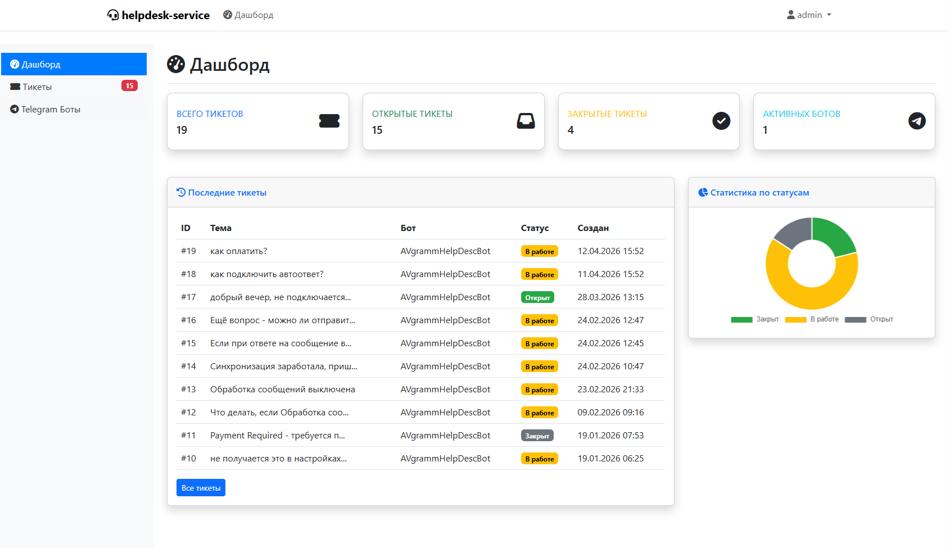Click the inbox icon in Открытые тикеты card
Viewport: 950px width, 548px height.
[526, 121]
